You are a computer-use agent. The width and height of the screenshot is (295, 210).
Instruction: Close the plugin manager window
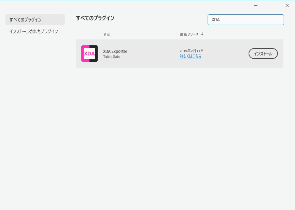click(x=287, y=5)
